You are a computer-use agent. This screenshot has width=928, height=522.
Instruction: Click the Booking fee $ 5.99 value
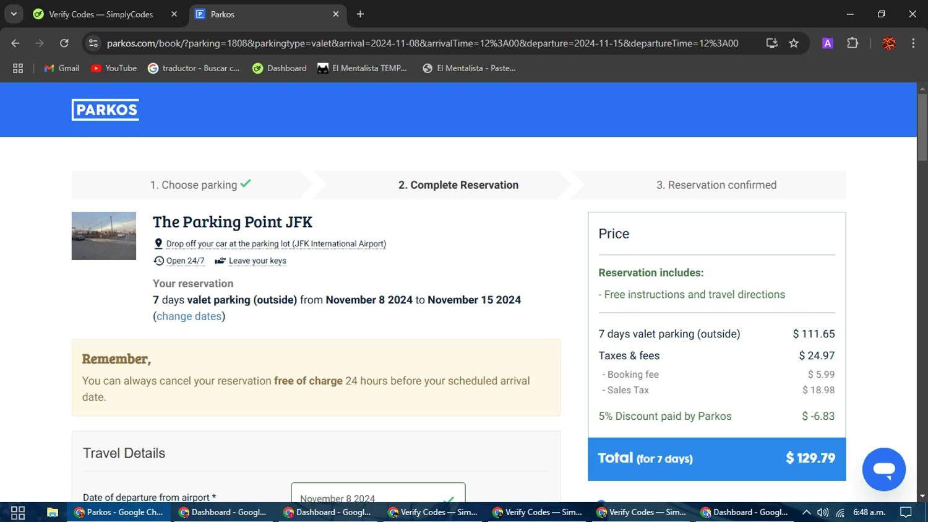(x=821, y=375)
